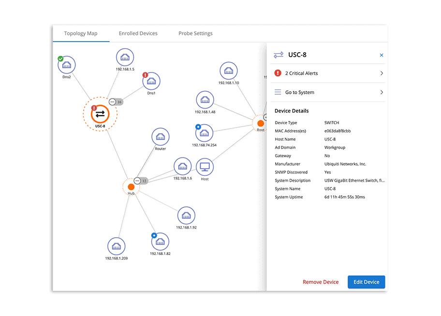This screenshot has height=316, width=441.
Task: Select the 192.168.1.6 device node
Action: (x=182, y=166)
